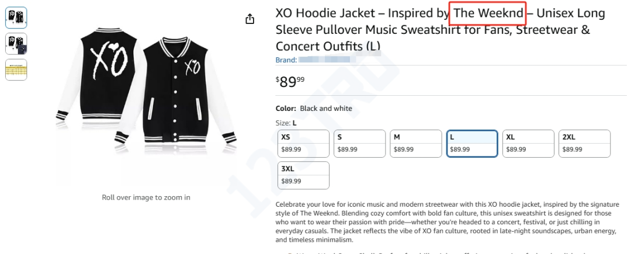Select the S size option

(358, 143)
